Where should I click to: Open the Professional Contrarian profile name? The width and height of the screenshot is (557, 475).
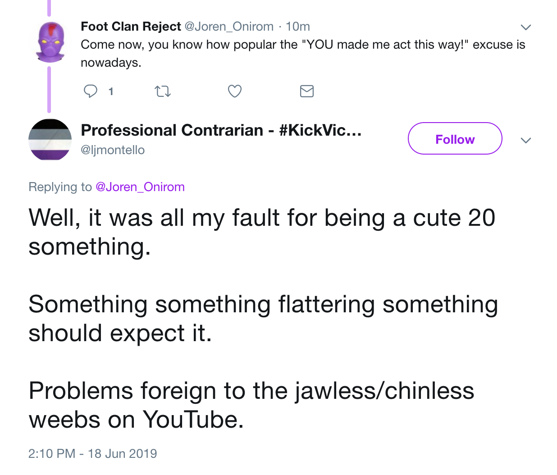(221, 130)
